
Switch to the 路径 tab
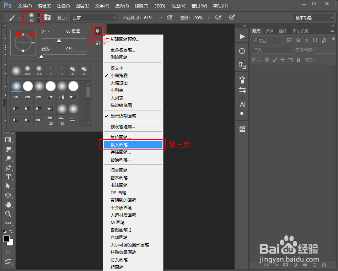pyautogui.click(x=283, y=31)
